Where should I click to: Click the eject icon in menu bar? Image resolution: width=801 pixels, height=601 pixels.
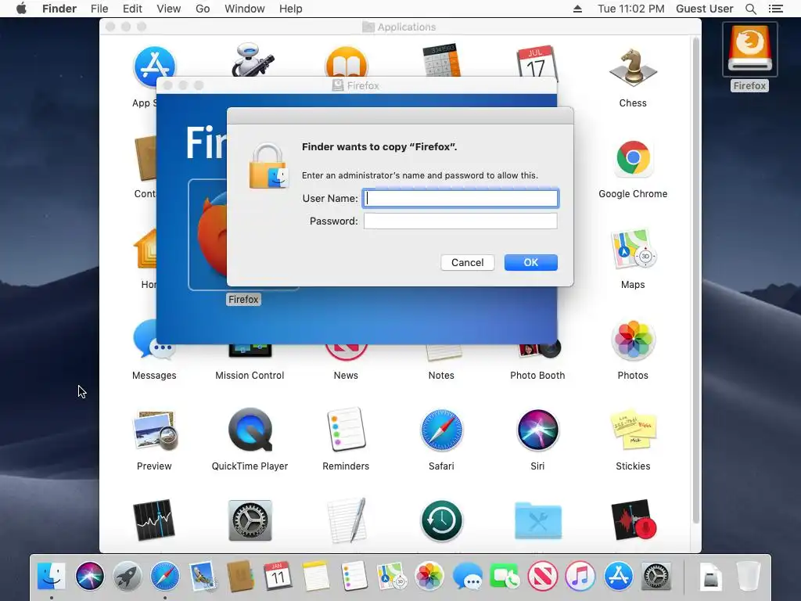click(578, 9)
